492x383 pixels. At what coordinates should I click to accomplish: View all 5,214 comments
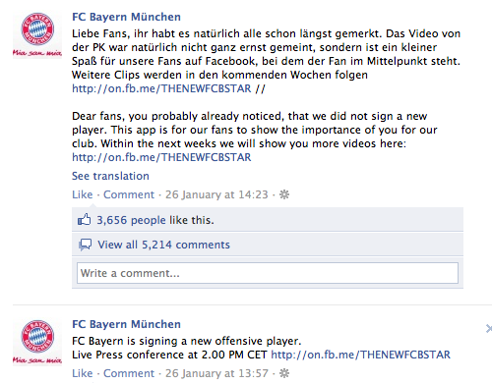[163, 245]
